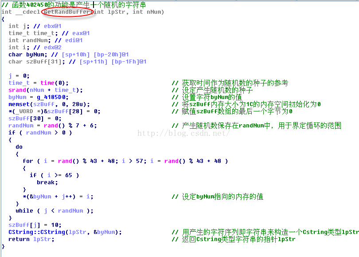Click the 'while ( j < randNum );' line

click(x=54, y=211)
